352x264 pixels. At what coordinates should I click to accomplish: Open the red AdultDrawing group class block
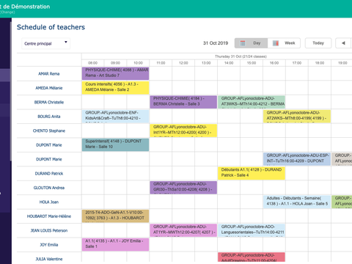click(252, 257)
